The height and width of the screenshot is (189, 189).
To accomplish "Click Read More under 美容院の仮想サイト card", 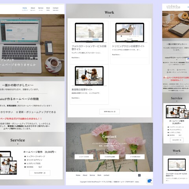I will pyautogui.click(x=76, y=98).
